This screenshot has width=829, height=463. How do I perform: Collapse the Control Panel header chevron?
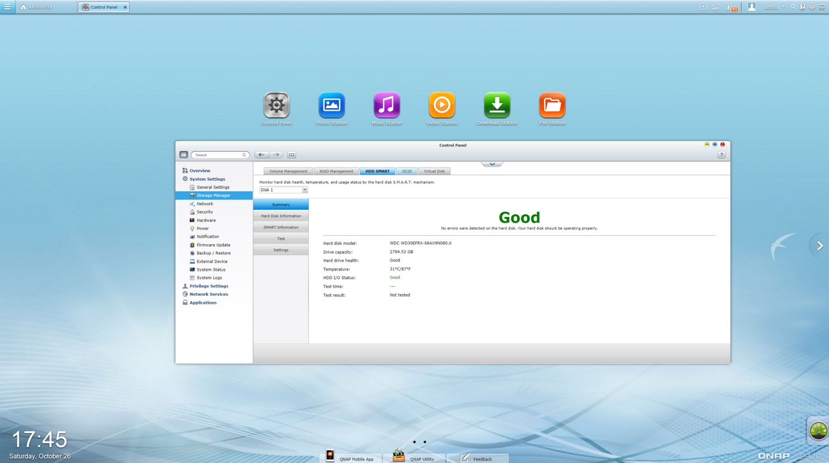pyautogui.click(x=492, y=163)
